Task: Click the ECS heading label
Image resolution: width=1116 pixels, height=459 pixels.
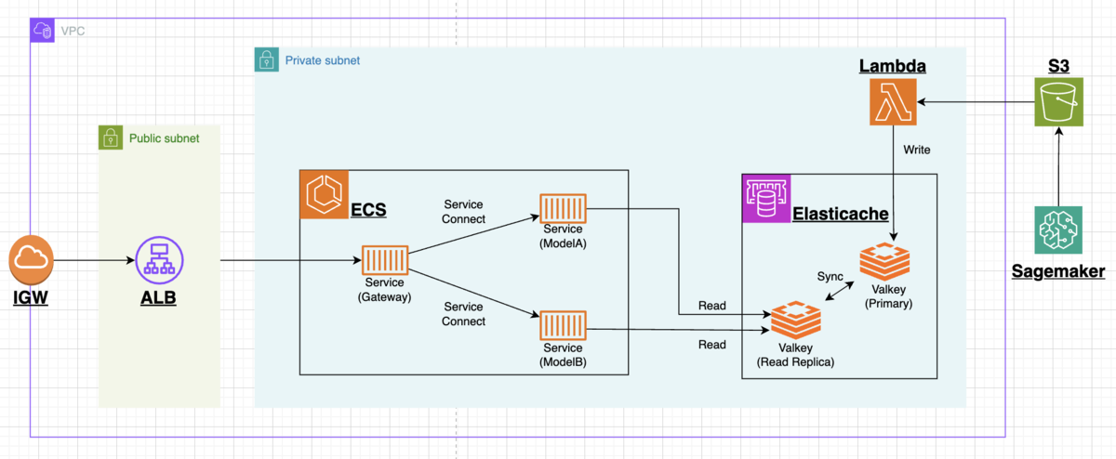Action: coord(368,211)
